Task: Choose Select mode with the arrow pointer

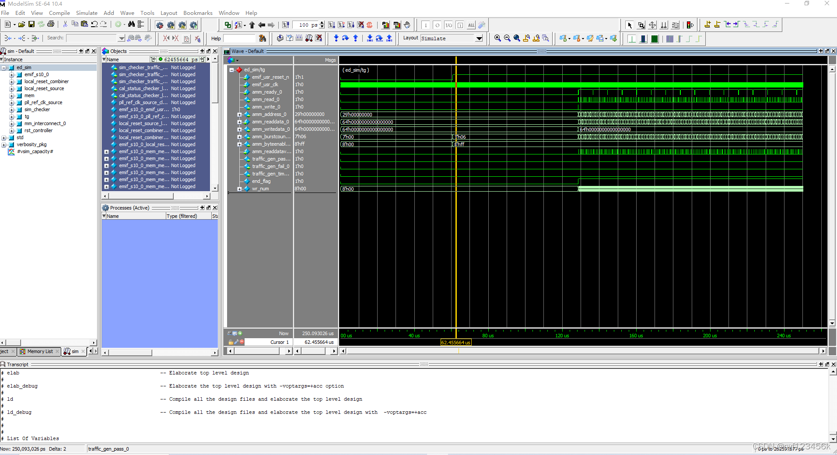Action: click(630, 25)
